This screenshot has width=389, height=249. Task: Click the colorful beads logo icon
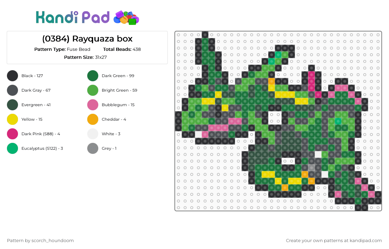point(126,18)
